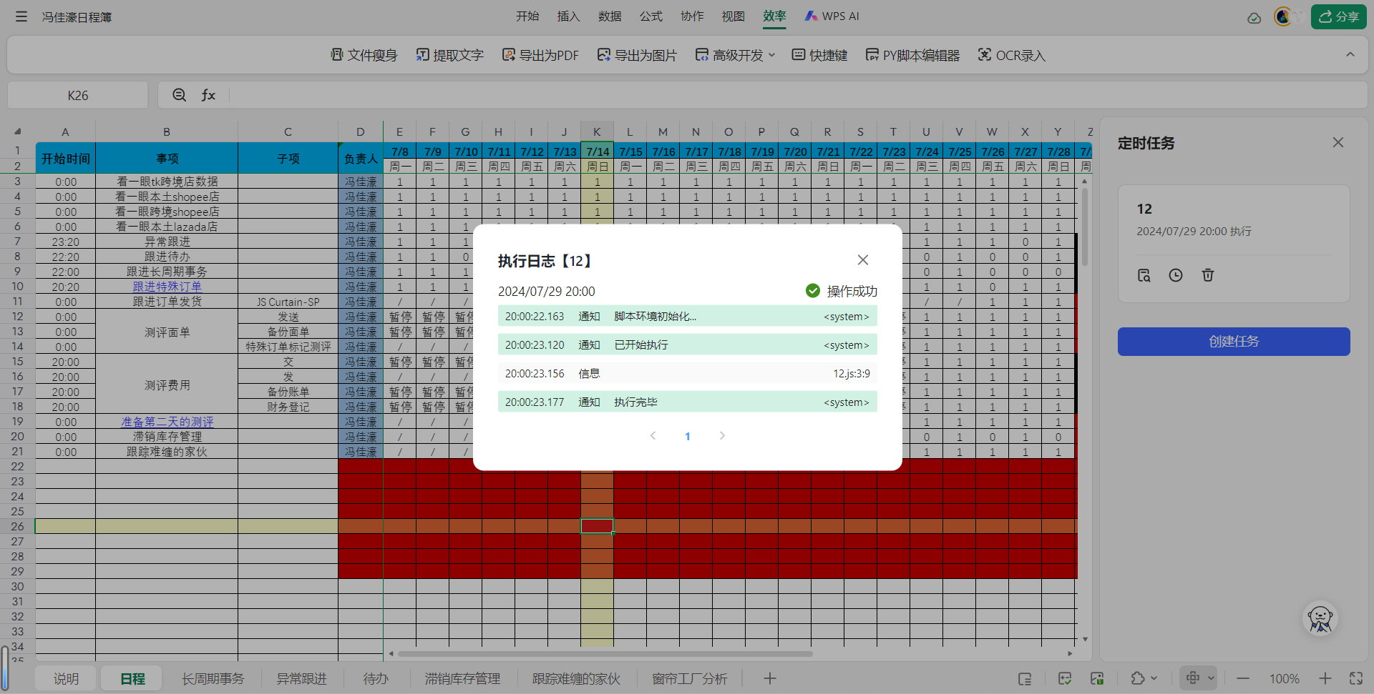Click the 脚本环境初始化 log entry

point(688,316)
